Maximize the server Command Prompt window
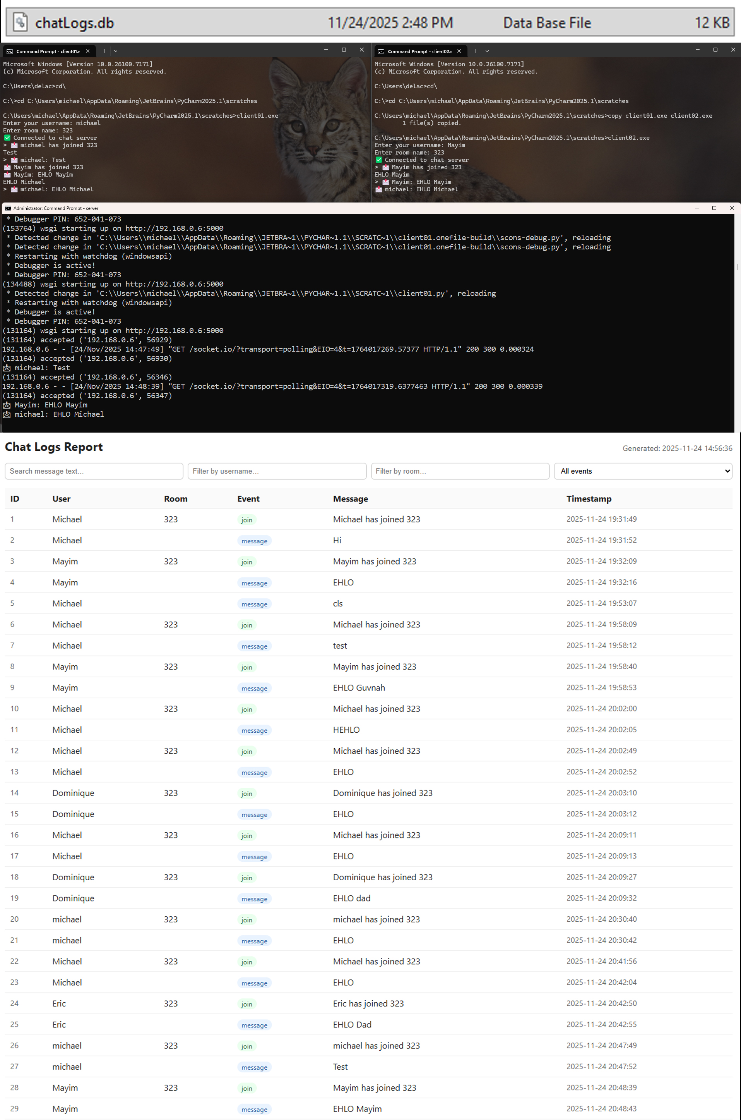 click(714, 208)
